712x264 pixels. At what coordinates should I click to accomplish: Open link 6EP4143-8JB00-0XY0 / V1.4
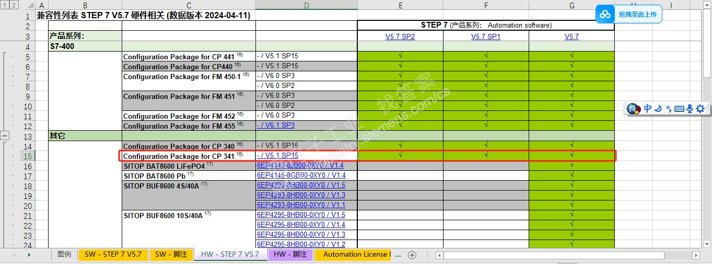(x=300, y=166)
